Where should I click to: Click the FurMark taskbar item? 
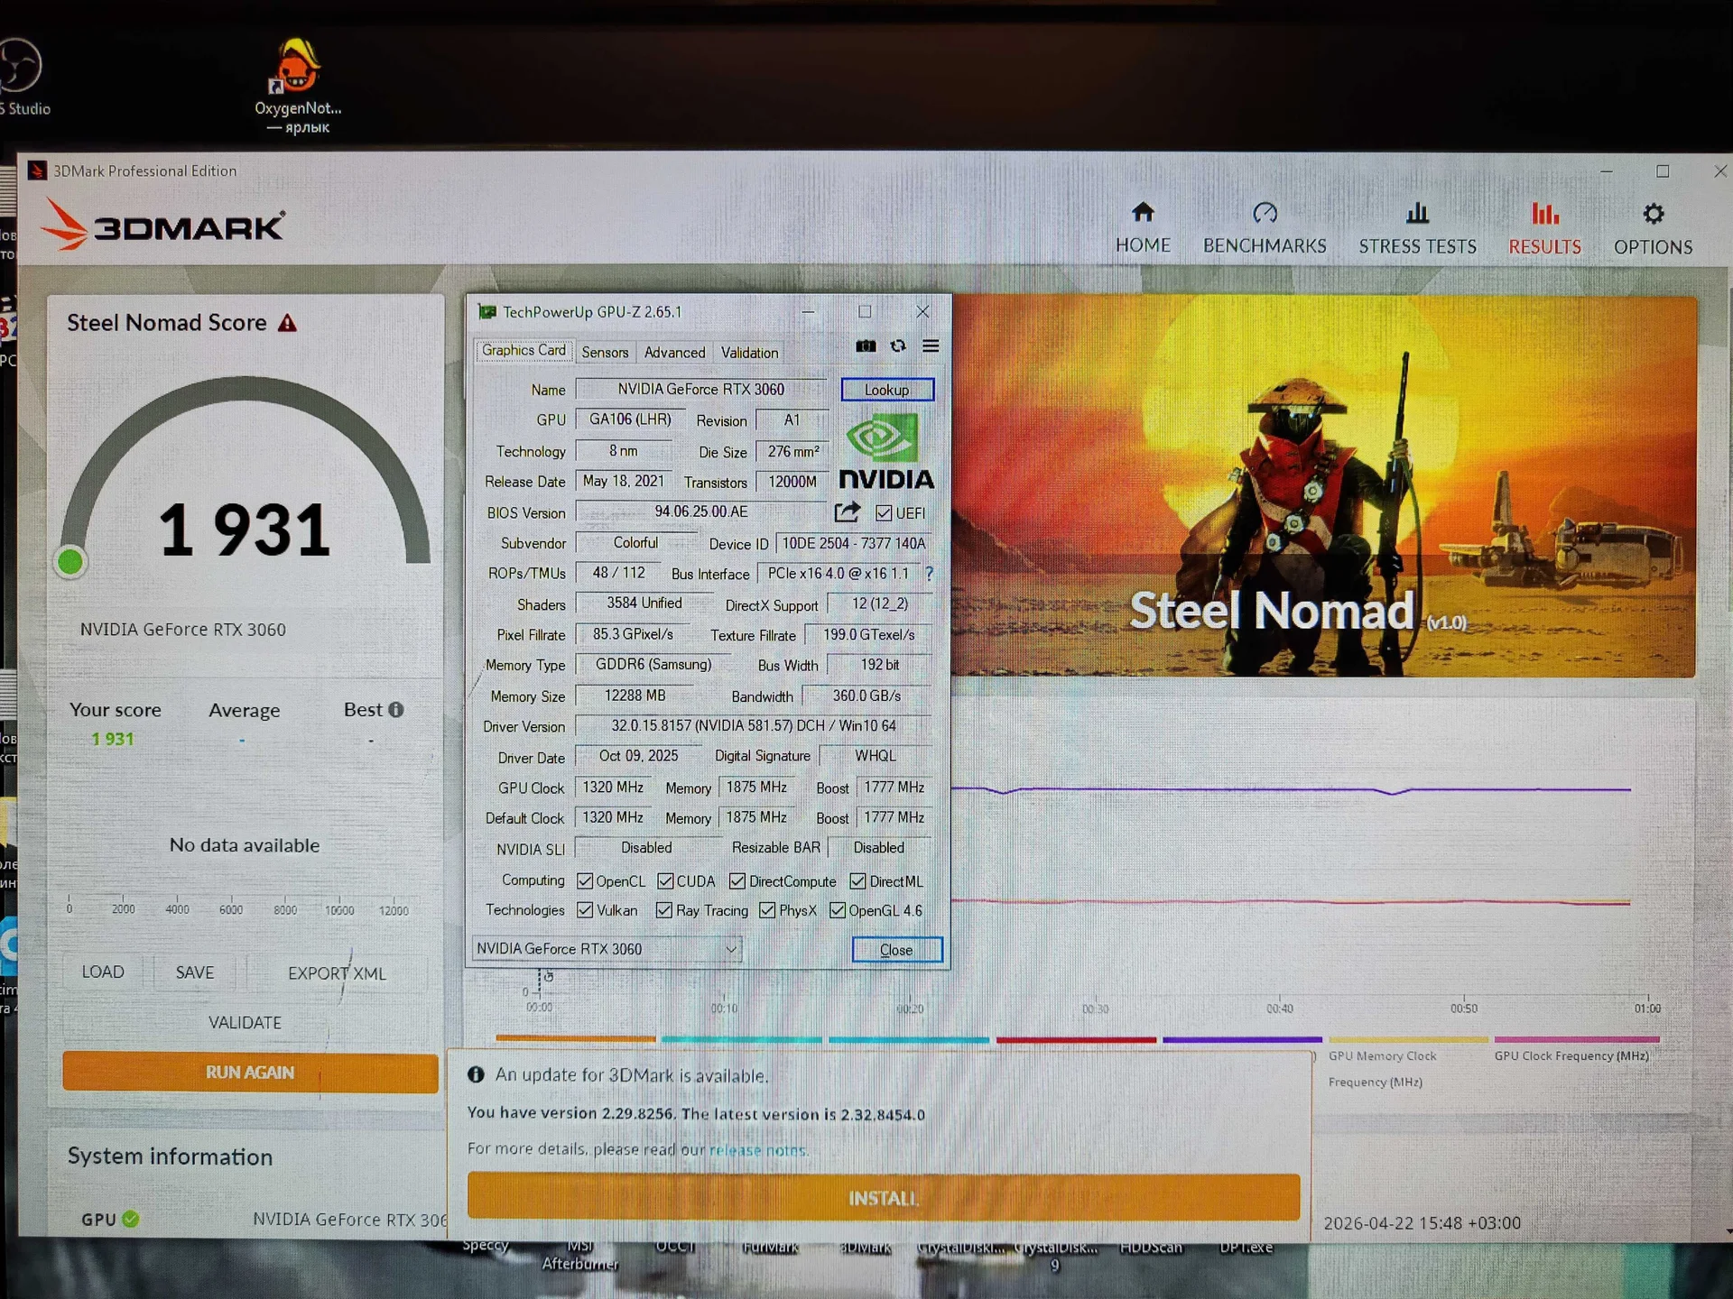click(x=771, y=1248)
